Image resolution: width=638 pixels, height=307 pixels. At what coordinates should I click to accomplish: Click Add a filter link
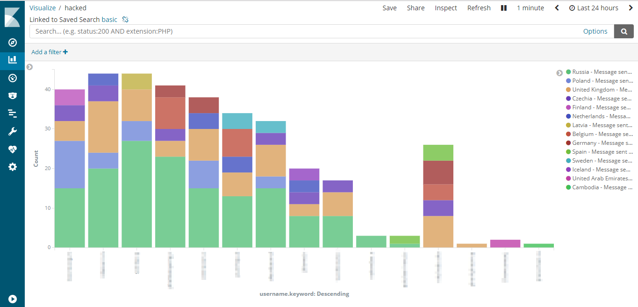pyautogui.click(x=50, y=52)
